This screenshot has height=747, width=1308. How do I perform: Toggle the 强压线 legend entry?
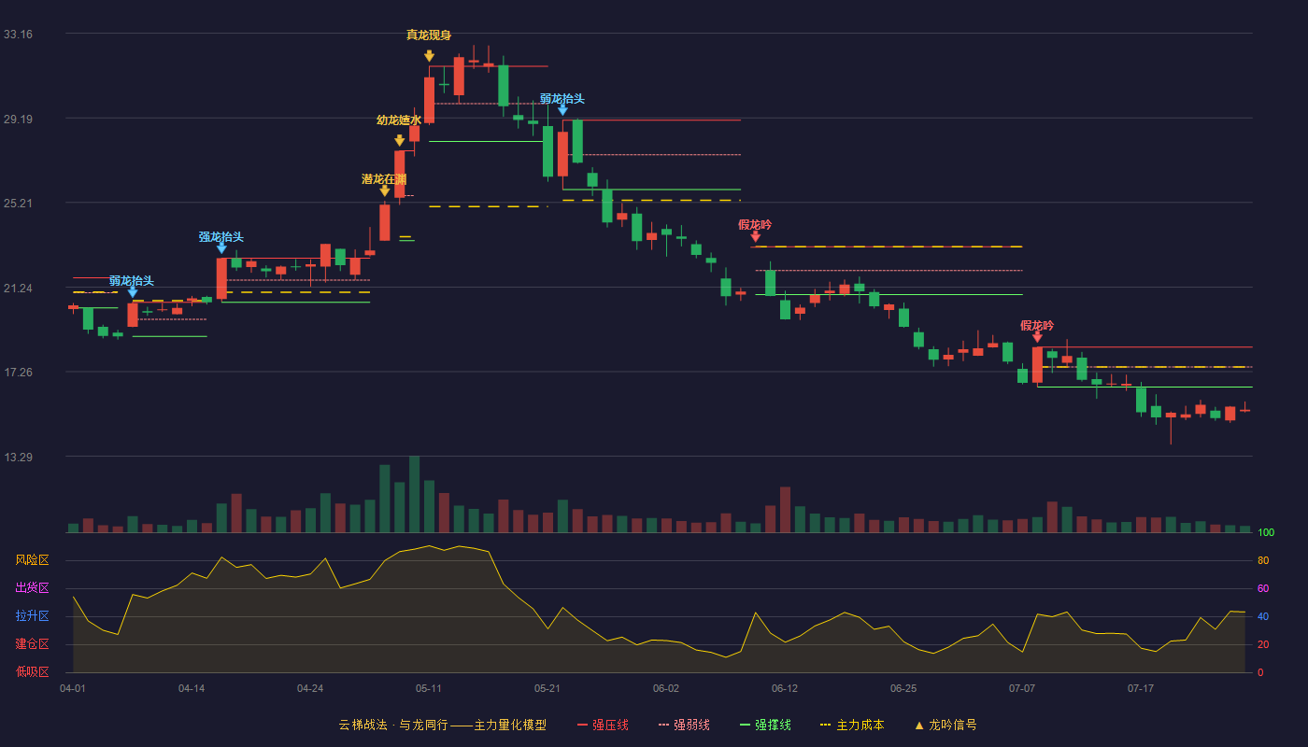(603, 725)
